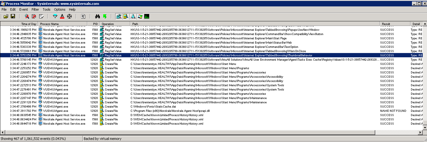Clear the event display

pyautogui.click(x=41, y=16)
